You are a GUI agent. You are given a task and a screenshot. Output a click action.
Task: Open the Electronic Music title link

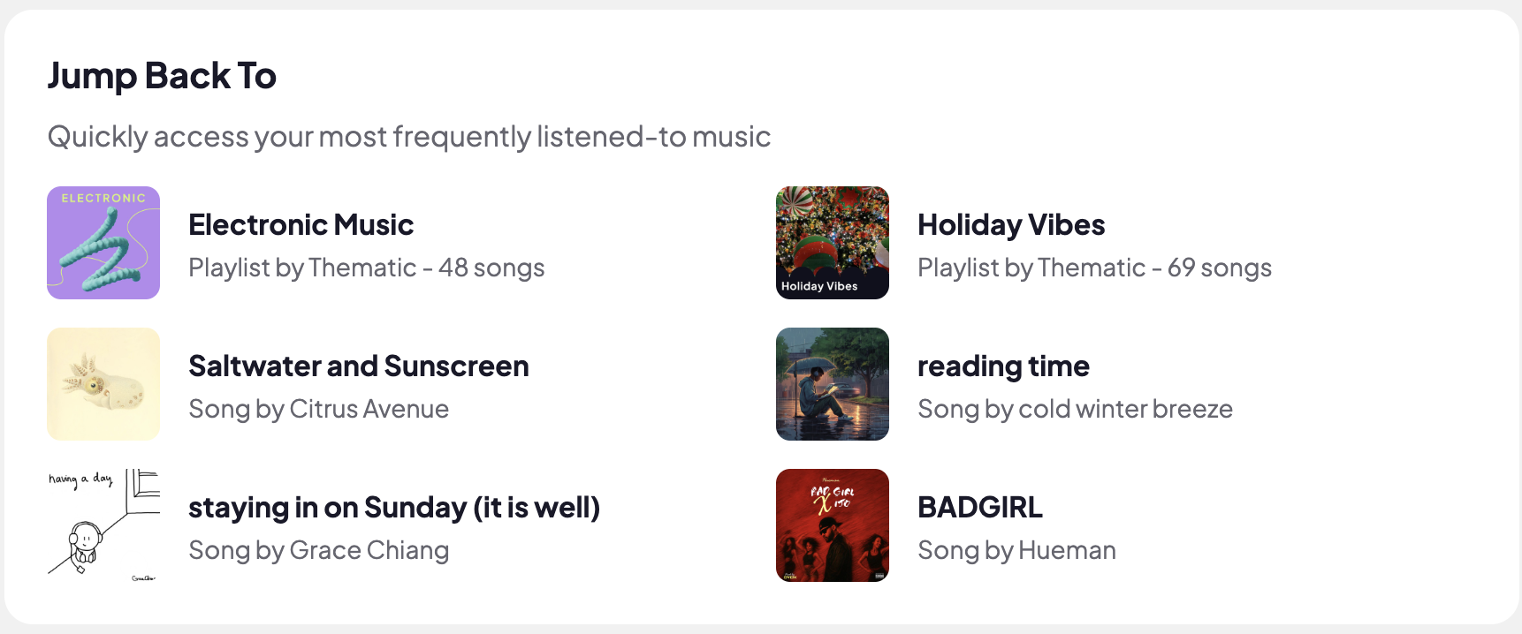pos(301,225)
